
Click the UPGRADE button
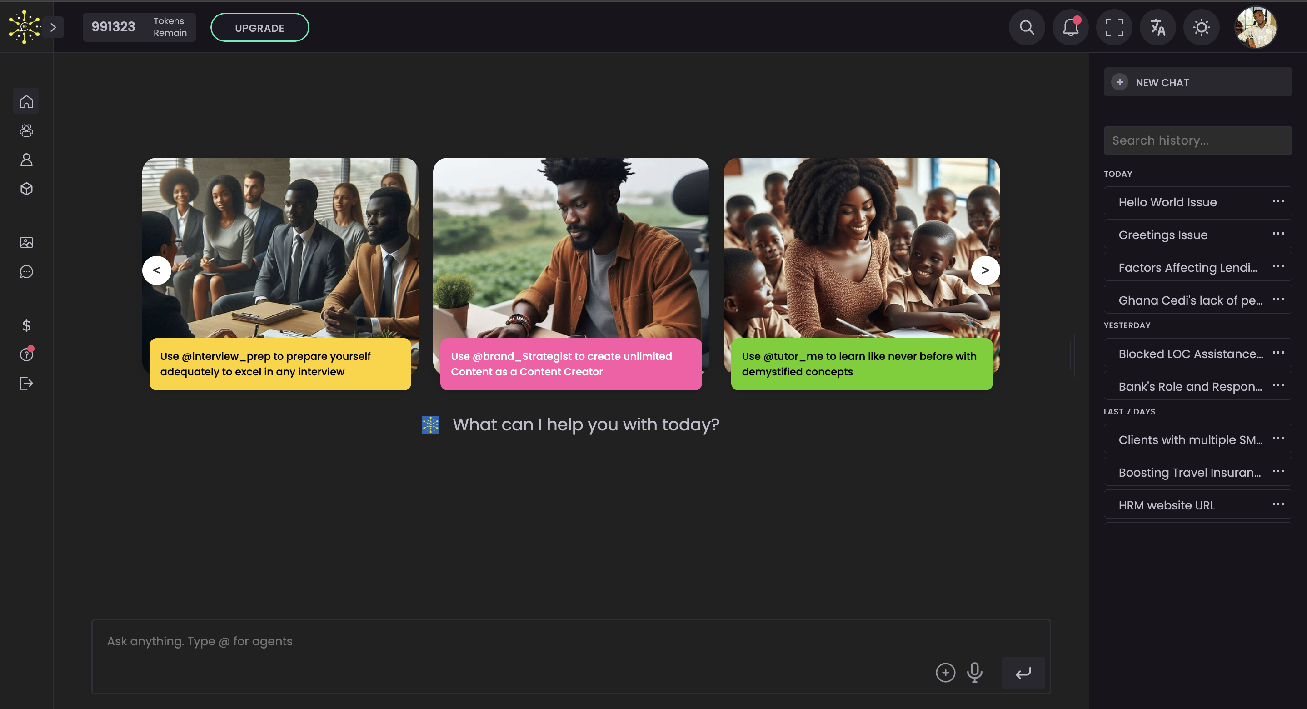(259, 28)
